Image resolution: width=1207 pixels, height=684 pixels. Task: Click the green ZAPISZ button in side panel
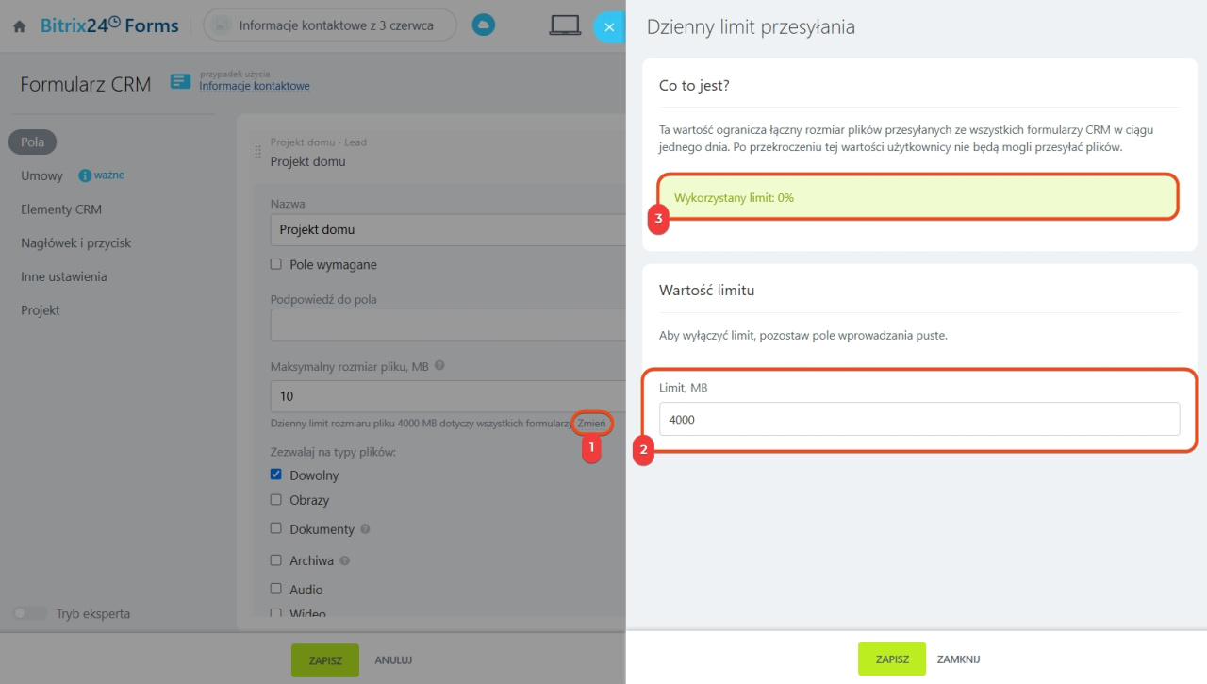point(892,659)
